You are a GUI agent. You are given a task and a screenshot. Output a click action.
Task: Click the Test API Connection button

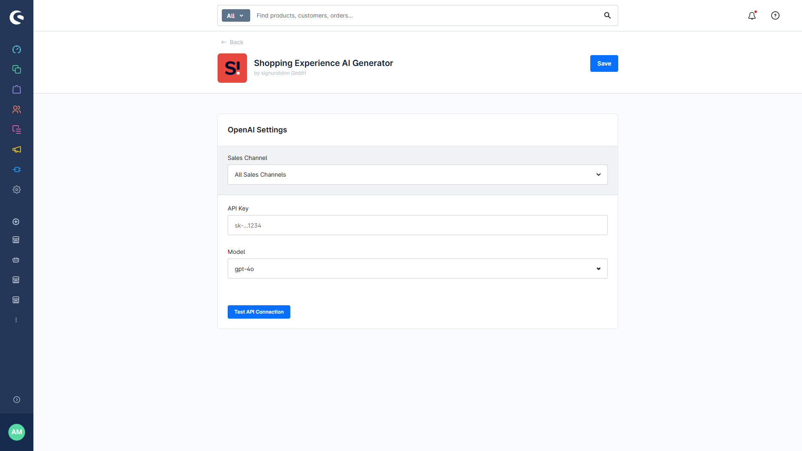point(259,312)
